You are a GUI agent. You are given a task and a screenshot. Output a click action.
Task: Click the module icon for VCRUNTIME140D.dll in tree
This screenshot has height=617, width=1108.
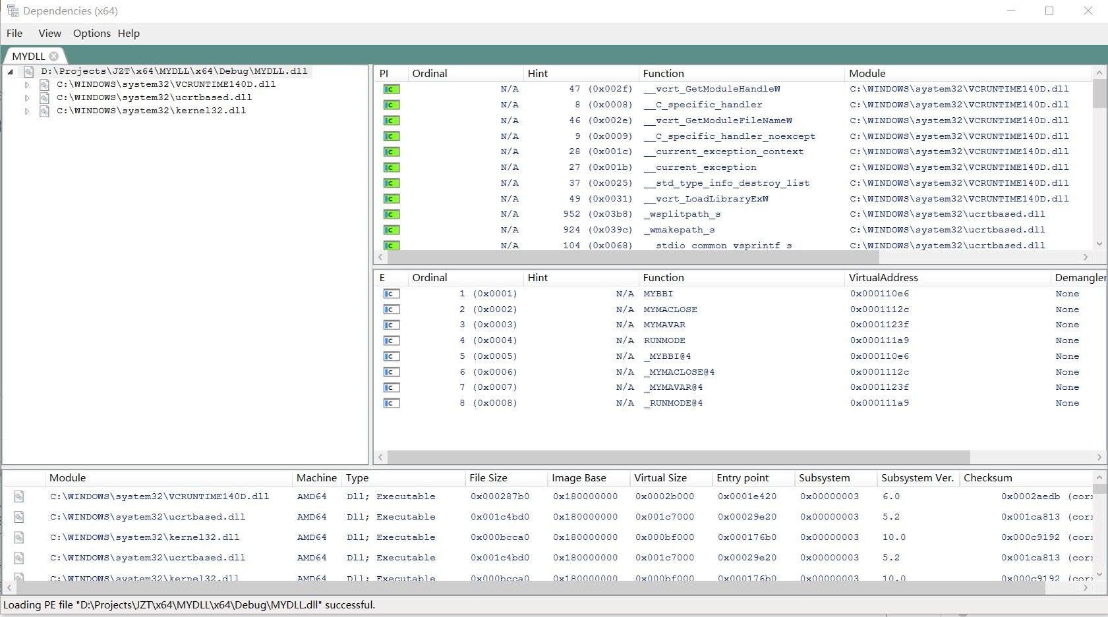(45, 84)
